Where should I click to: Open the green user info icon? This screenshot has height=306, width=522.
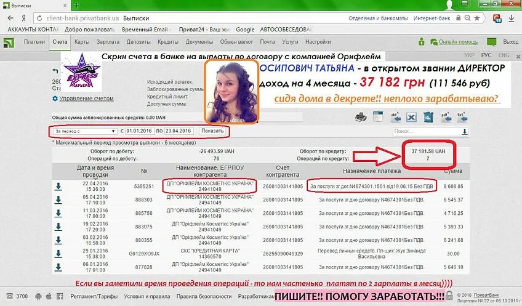(422, 42)
